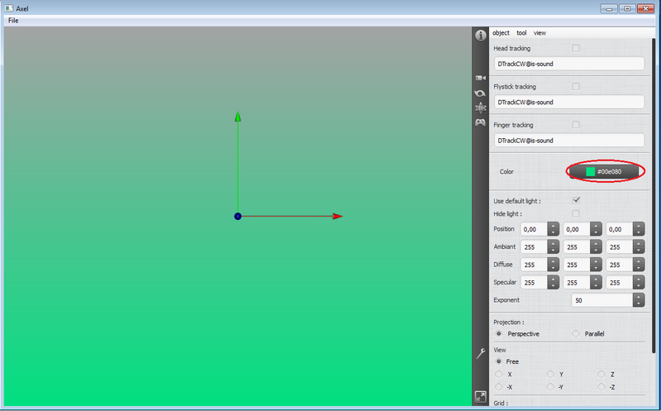Image resolution: width=661 pixels, height=411 pixels.
Task: Click the Flystick tracking address field
Action: point(568,102)
